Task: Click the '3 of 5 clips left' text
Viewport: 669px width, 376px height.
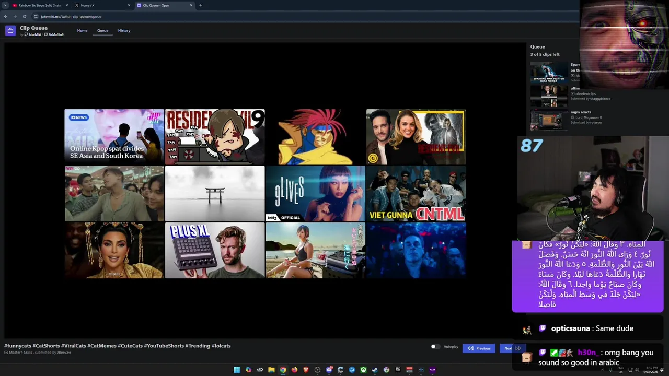Action: coord(545,54)
